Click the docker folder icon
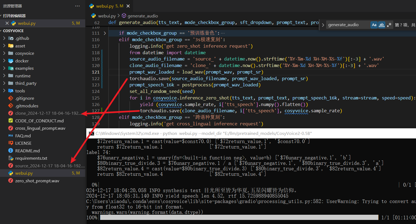The width and height of the screenshot is (416, 224). (11, 61)
